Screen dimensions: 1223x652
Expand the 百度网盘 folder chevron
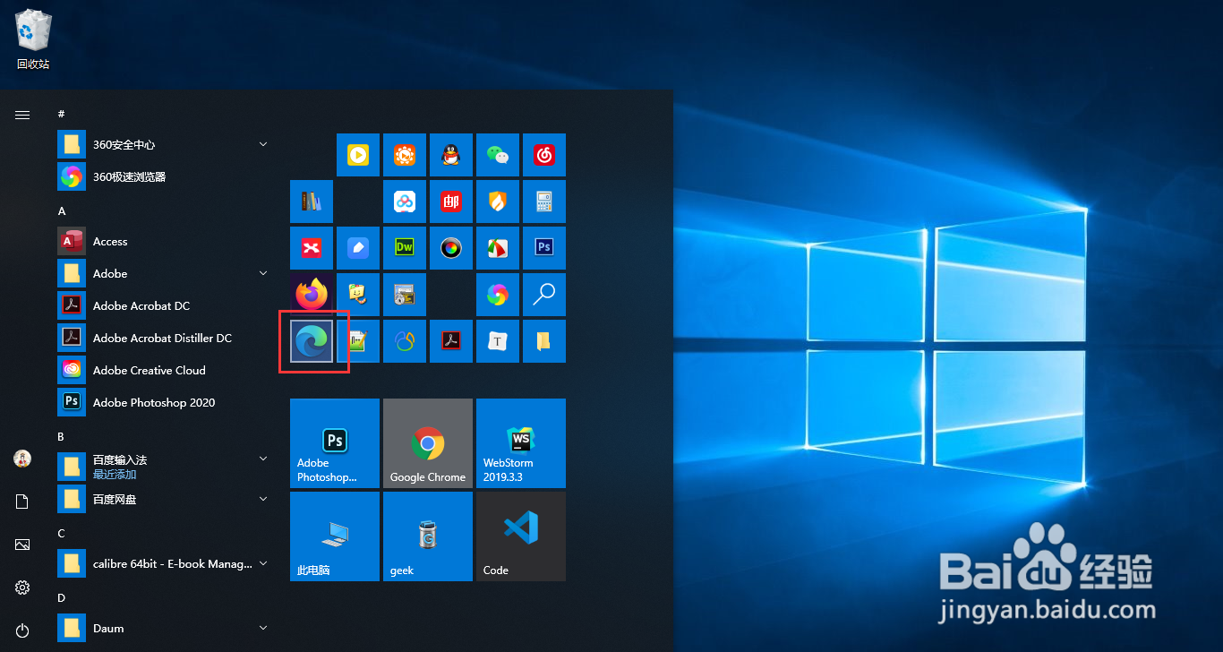(x=263, y=499)
